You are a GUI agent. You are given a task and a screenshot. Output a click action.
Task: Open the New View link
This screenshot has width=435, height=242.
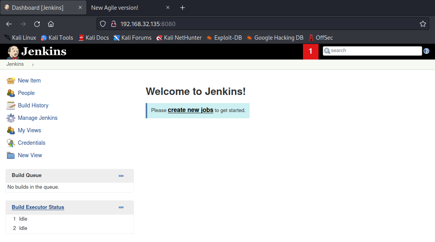(30, 156)
